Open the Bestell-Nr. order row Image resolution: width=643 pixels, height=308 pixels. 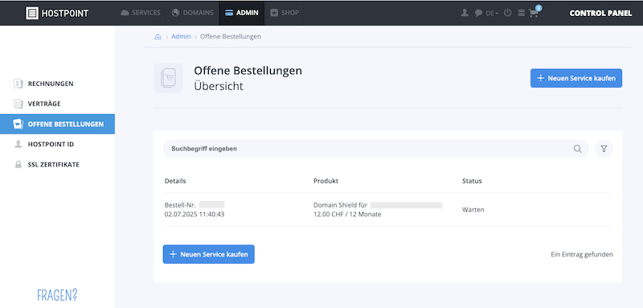point(388,210)
